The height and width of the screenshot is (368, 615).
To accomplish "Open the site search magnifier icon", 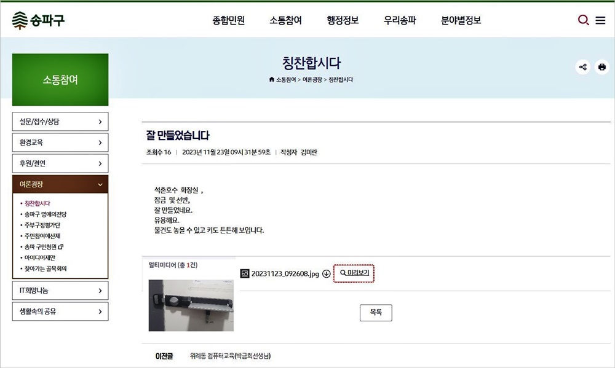I will [x=583, y=20].
